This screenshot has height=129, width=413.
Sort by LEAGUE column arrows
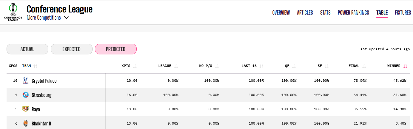[176, 66]
